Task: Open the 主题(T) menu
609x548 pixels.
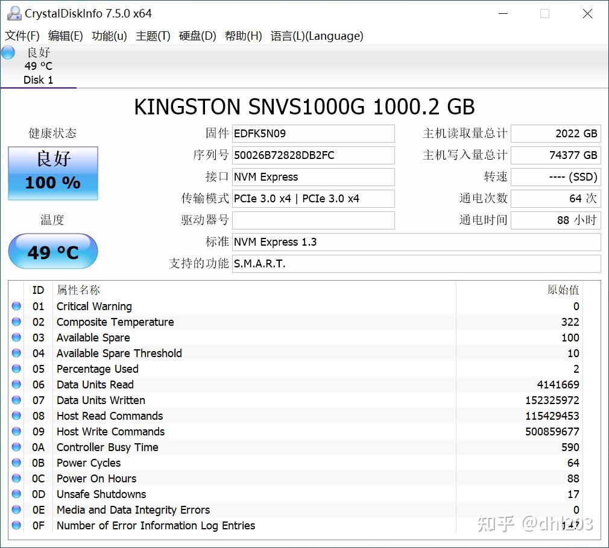Action: (153, 36)
